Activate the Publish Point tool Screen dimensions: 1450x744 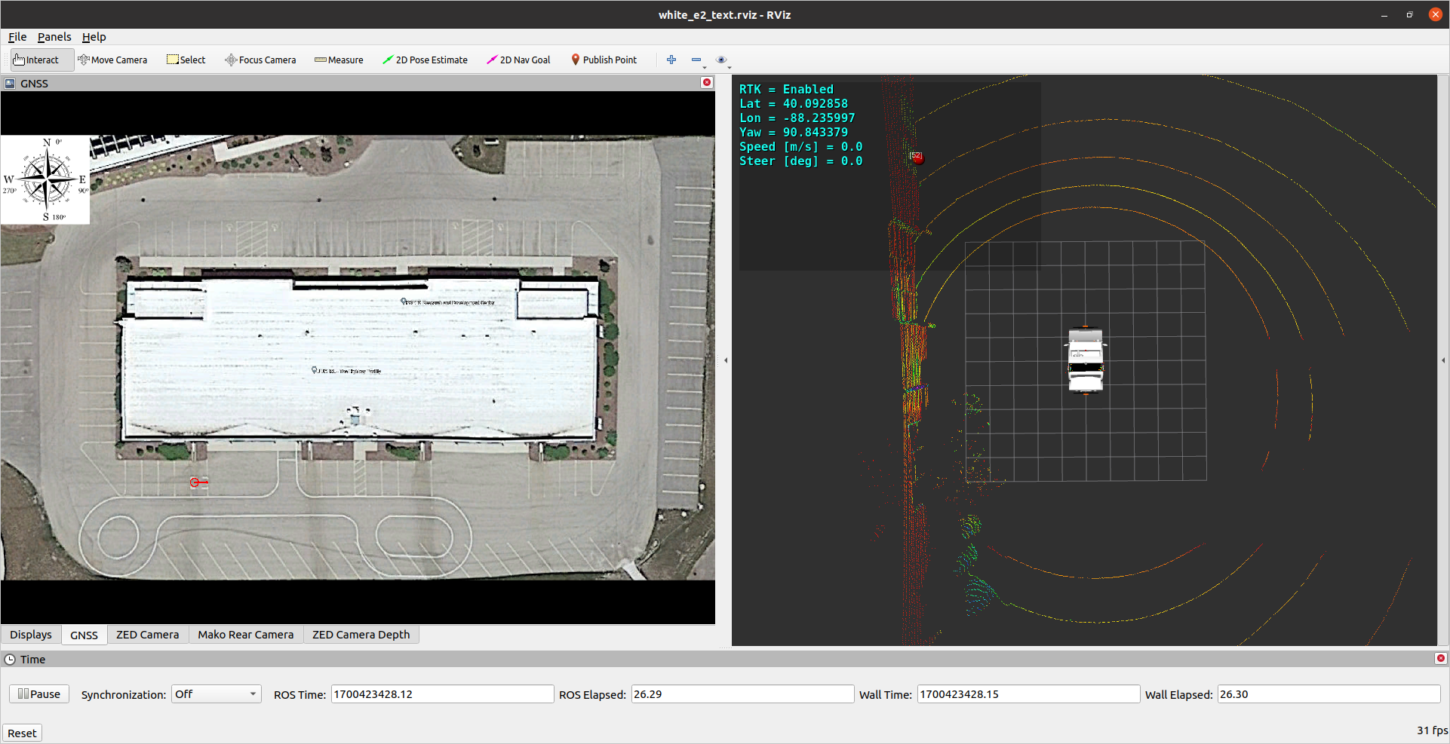604,60
